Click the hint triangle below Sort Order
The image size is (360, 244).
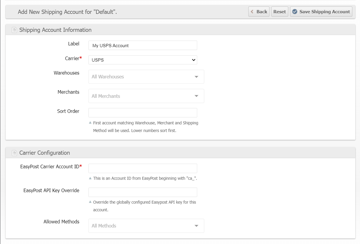tap(90, 123)
